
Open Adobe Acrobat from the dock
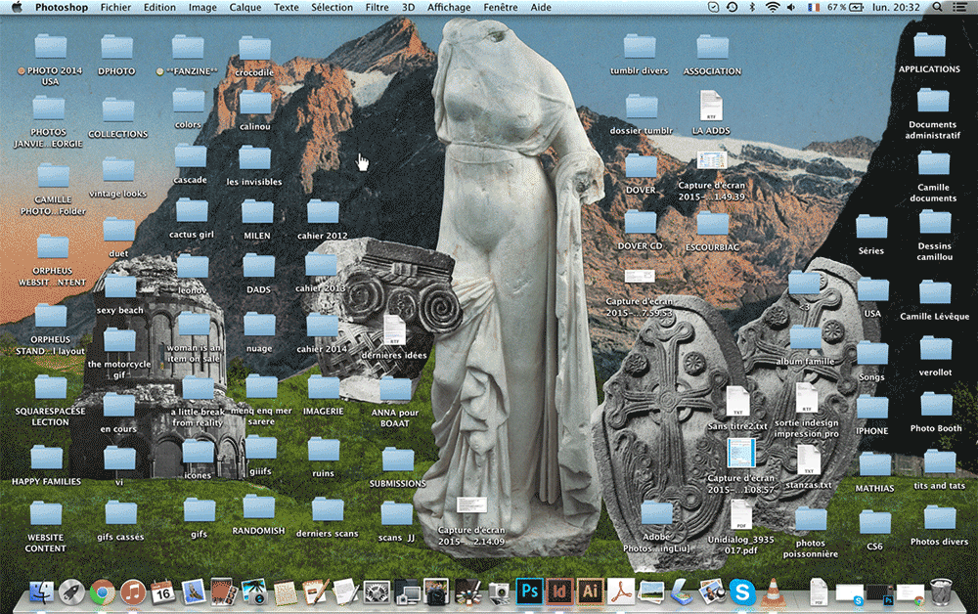click(623, 592)
